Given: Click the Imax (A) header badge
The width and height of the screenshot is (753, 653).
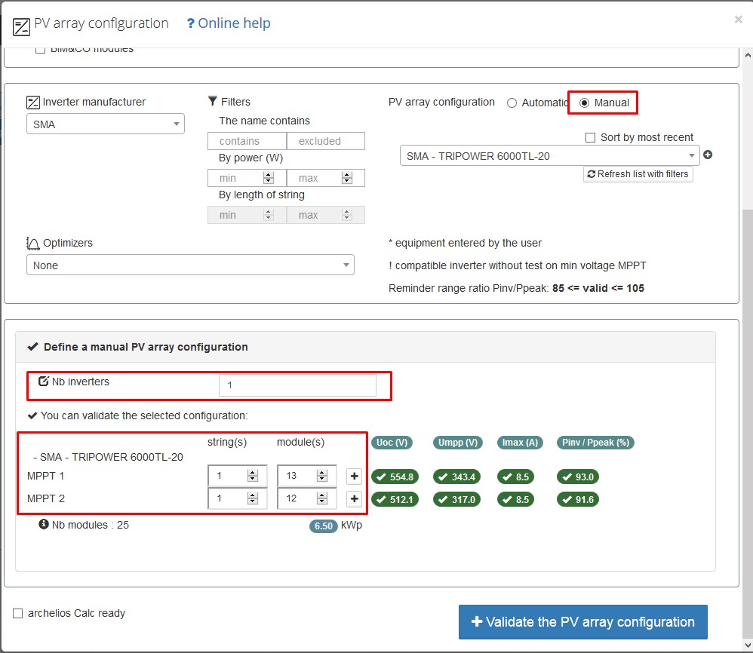Looking at the screenshot, I should [520, 443].
